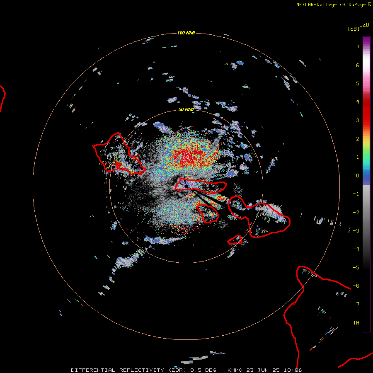Click the -6 tick label on the scale
Viewport: 373px width, 373px height.
point(356,286)
